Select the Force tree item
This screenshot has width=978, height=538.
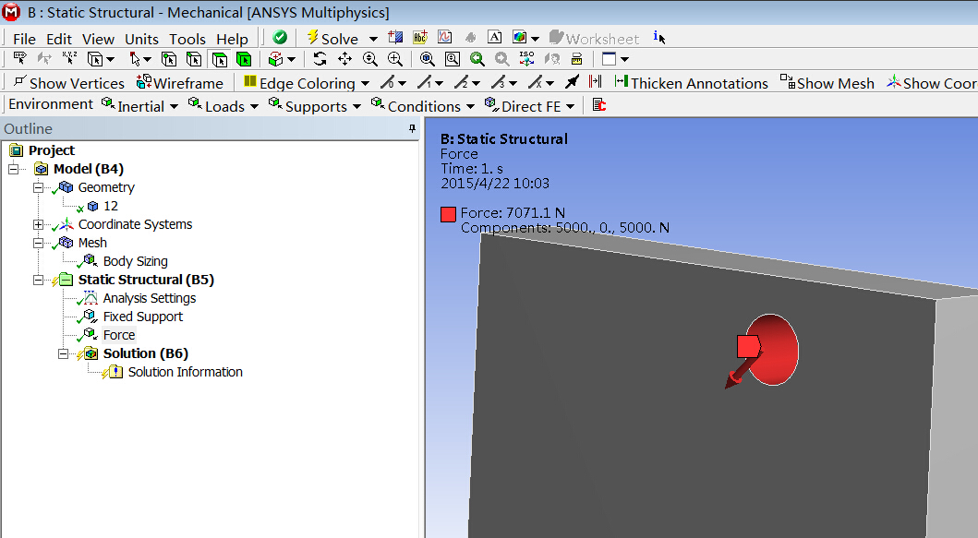tap(119, 335)
